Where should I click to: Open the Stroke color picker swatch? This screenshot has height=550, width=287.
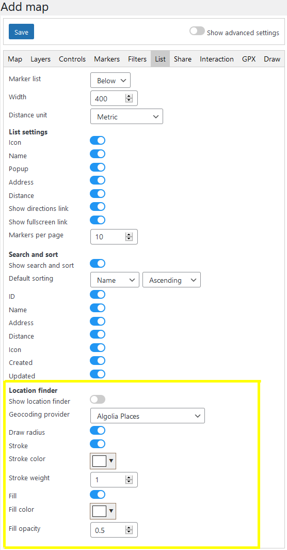103,461
